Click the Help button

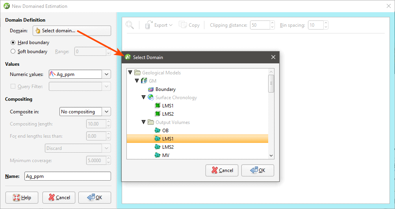22,198
